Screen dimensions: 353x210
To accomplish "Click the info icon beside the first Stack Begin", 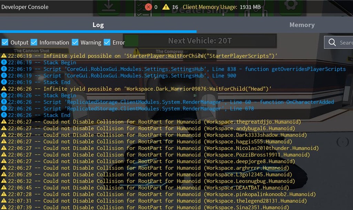I will [4, 62].
